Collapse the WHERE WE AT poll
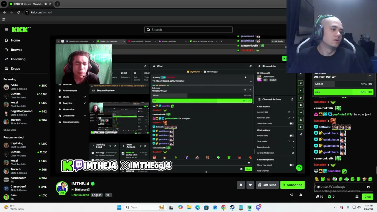 (370, 76)
